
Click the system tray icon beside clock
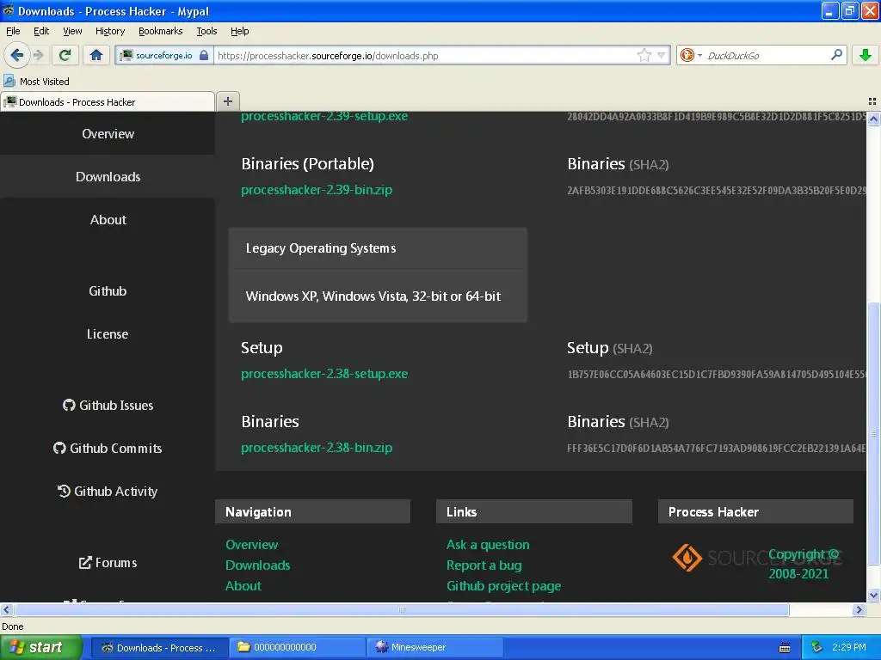click(x=816, y=648)
